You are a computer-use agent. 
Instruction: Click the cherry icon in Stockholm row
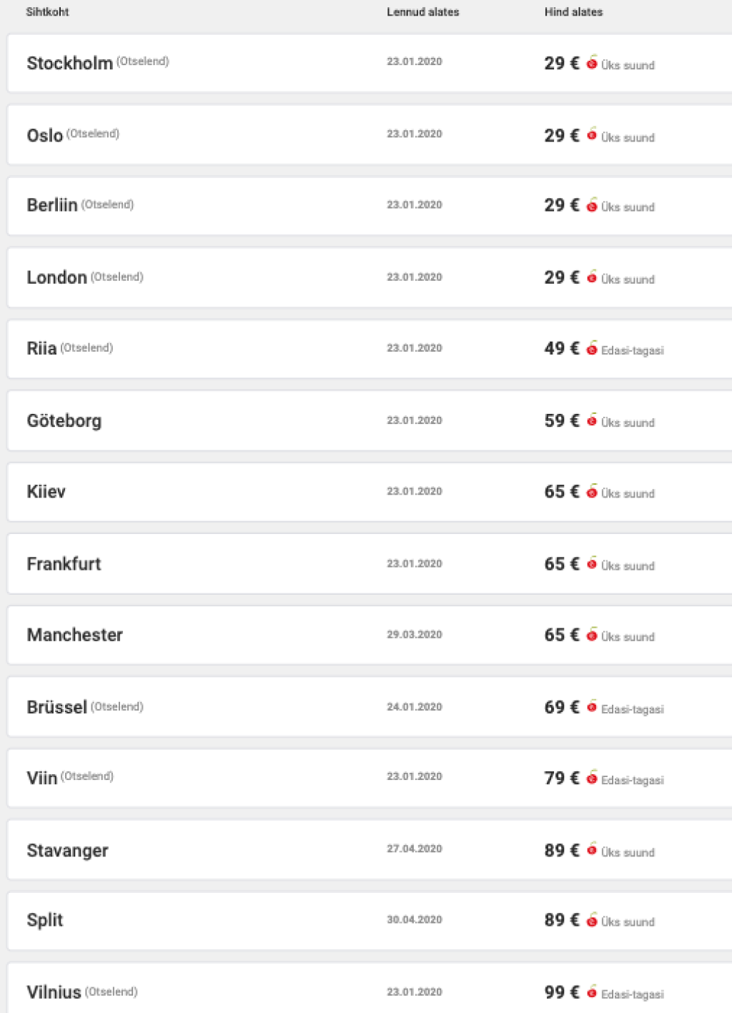(x=592, y=63)
